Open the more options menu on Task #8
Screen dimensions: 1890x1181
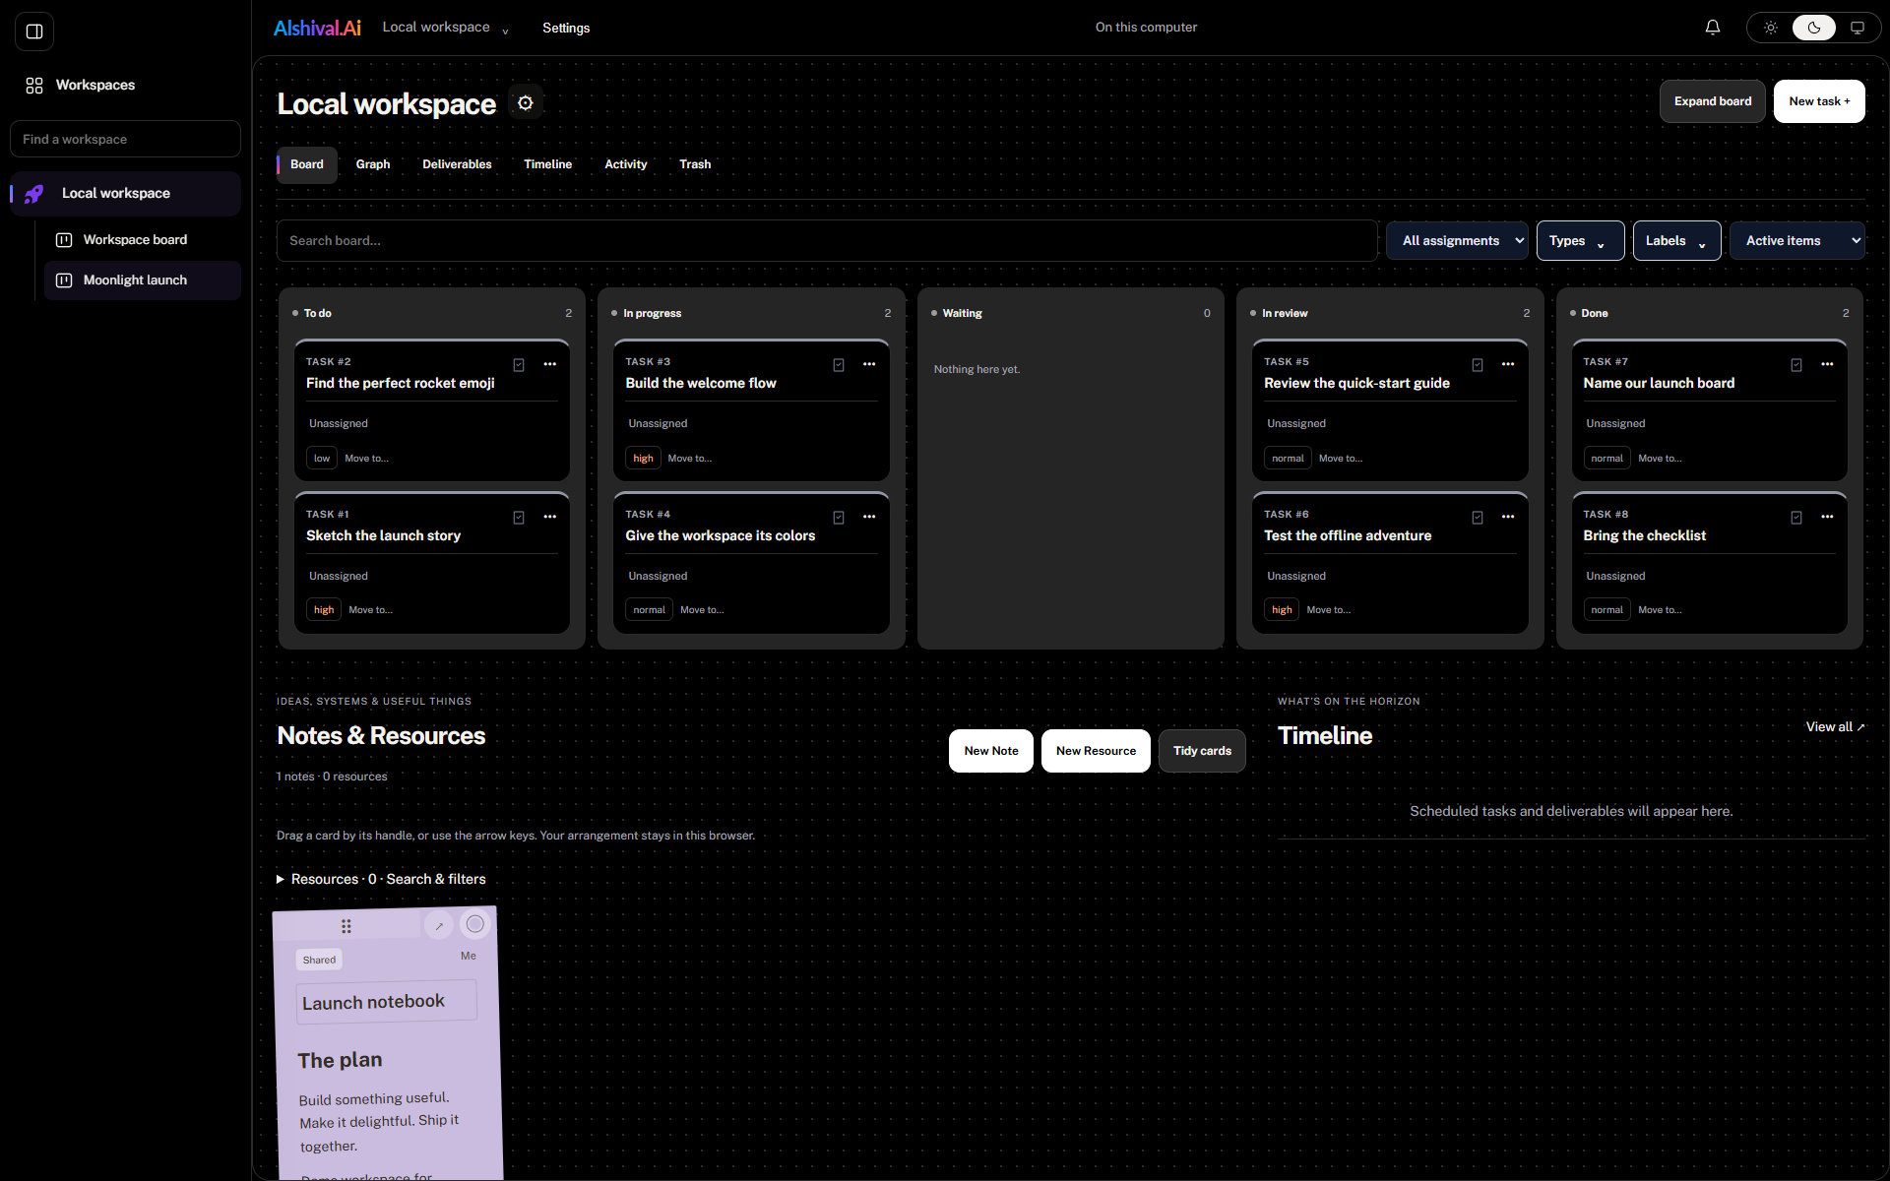click(1827, 517)
